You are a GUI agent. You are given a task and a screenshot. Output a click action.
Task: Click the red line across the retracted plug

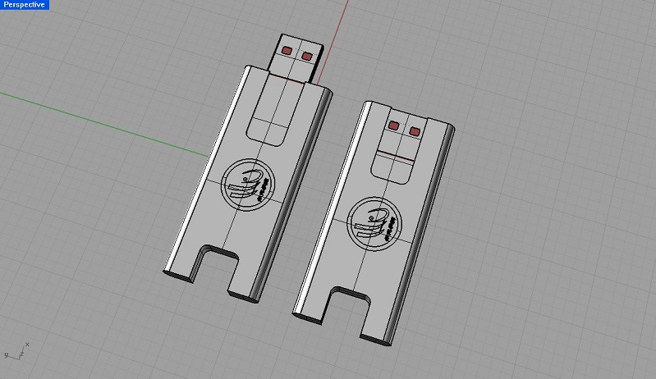pos(398,153)
